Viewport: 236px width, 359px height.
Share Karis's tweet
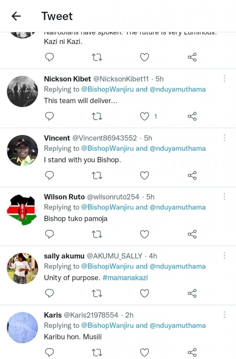point(192,352)
